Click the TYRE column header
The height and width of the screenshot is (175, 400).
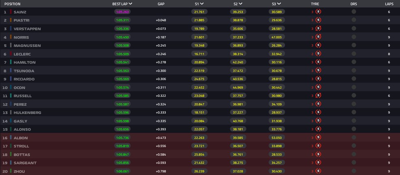click(315, 4)
